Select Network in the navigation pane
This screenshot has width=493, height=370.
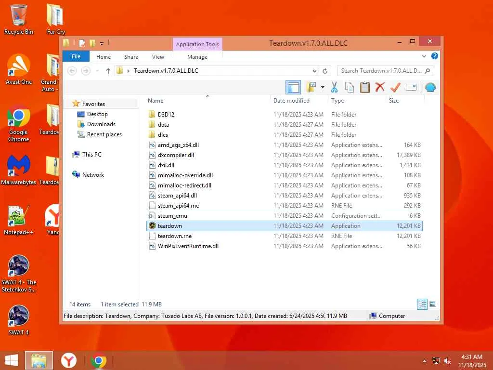pos(93,174)
